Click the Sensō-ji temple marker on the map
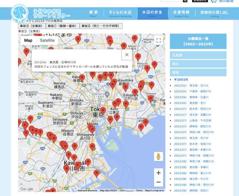Viewport: 239px width, 196px height. tap(107, 95)
